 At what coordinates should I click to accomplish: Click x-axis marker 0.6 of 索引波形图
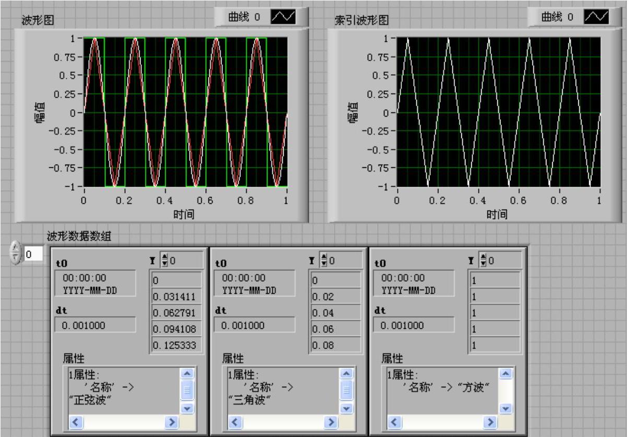tap(518, 200)
